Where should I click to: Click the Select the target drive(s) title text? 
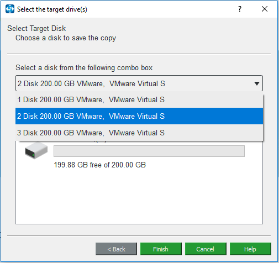(52, 9)
